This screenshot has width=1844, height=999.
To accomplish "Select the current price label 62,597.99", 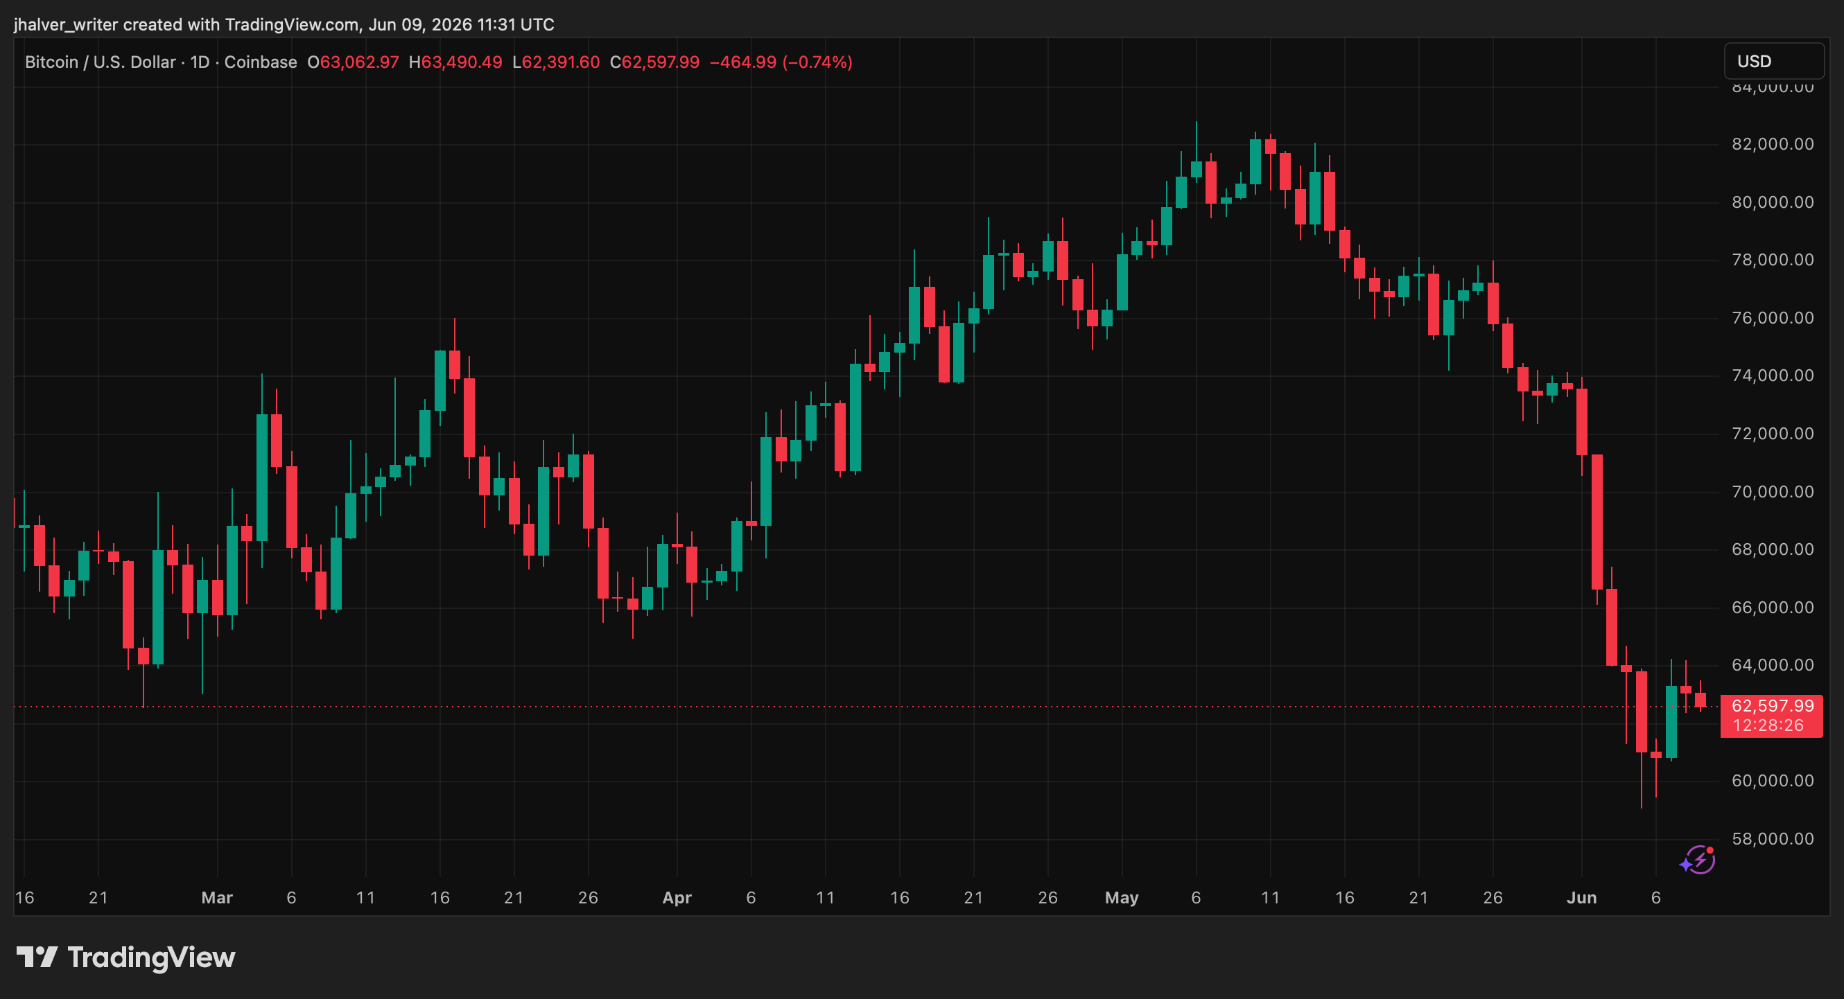I will click(x=1772, y=707).
